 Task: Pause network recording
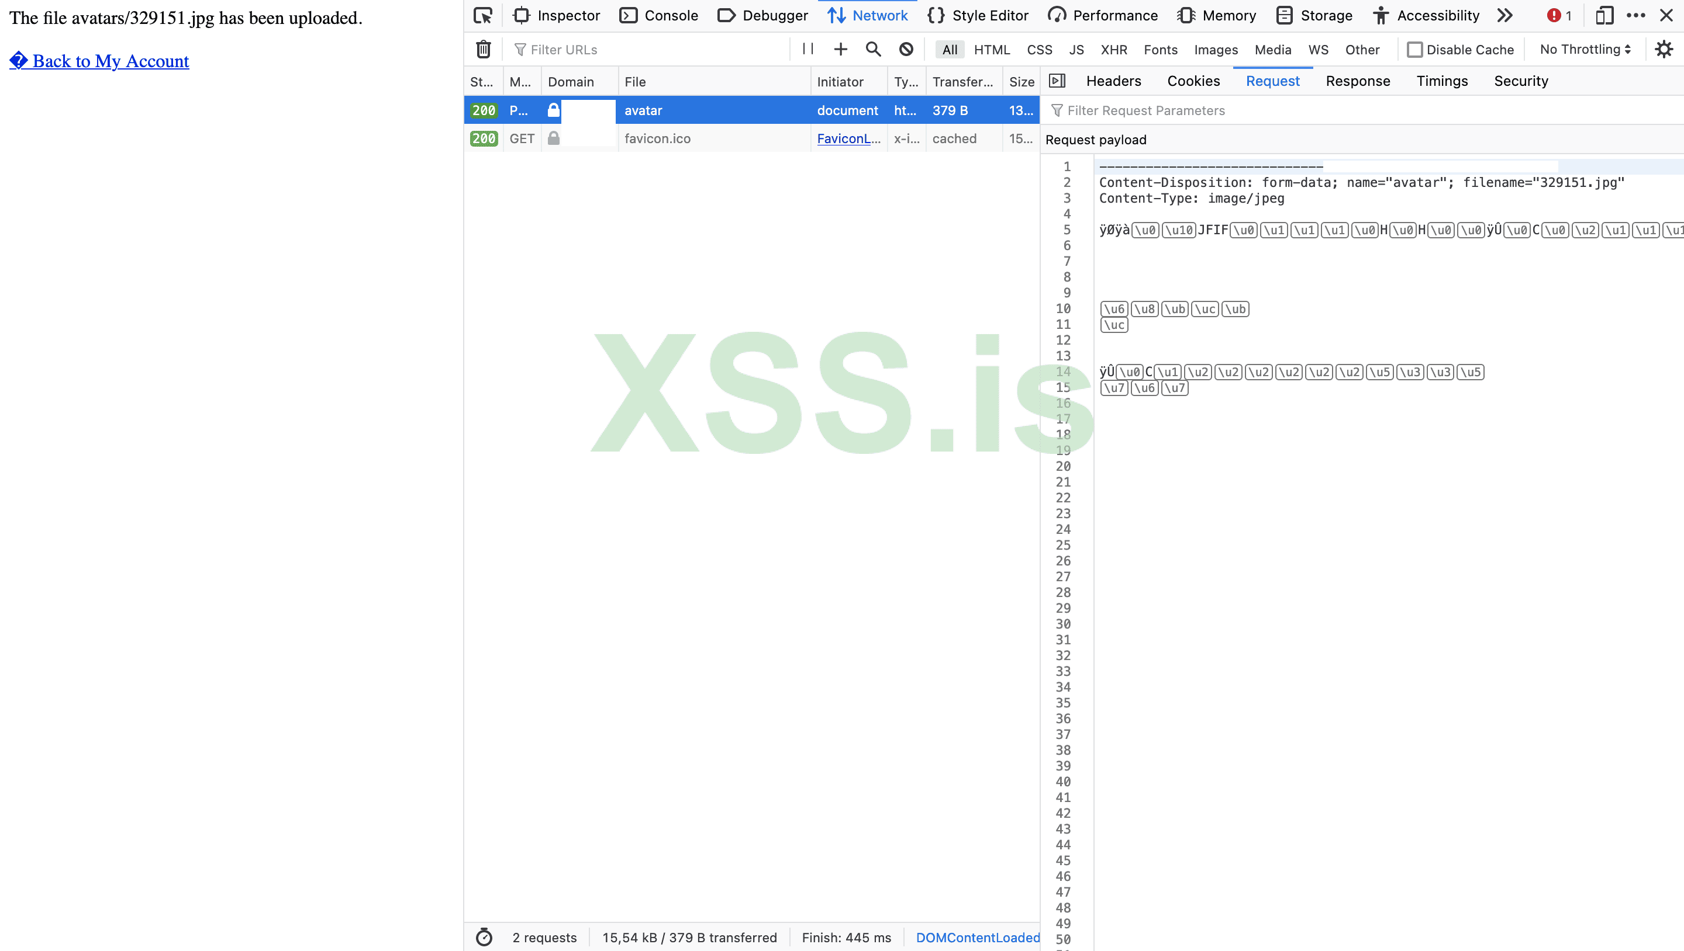808,49
